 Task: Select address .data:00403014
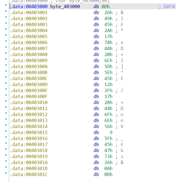pos(29,127)
